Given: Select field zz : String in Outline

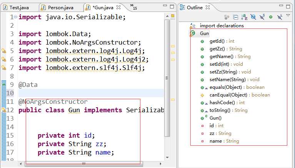Looking at the screenshot, I should (x=220, y=133).
